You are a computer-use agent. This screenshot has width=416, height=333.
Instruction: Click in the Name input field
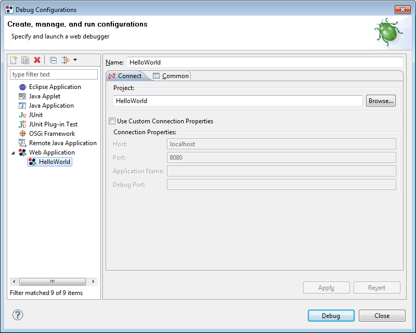pyautogui.click(x=265, y=62)
